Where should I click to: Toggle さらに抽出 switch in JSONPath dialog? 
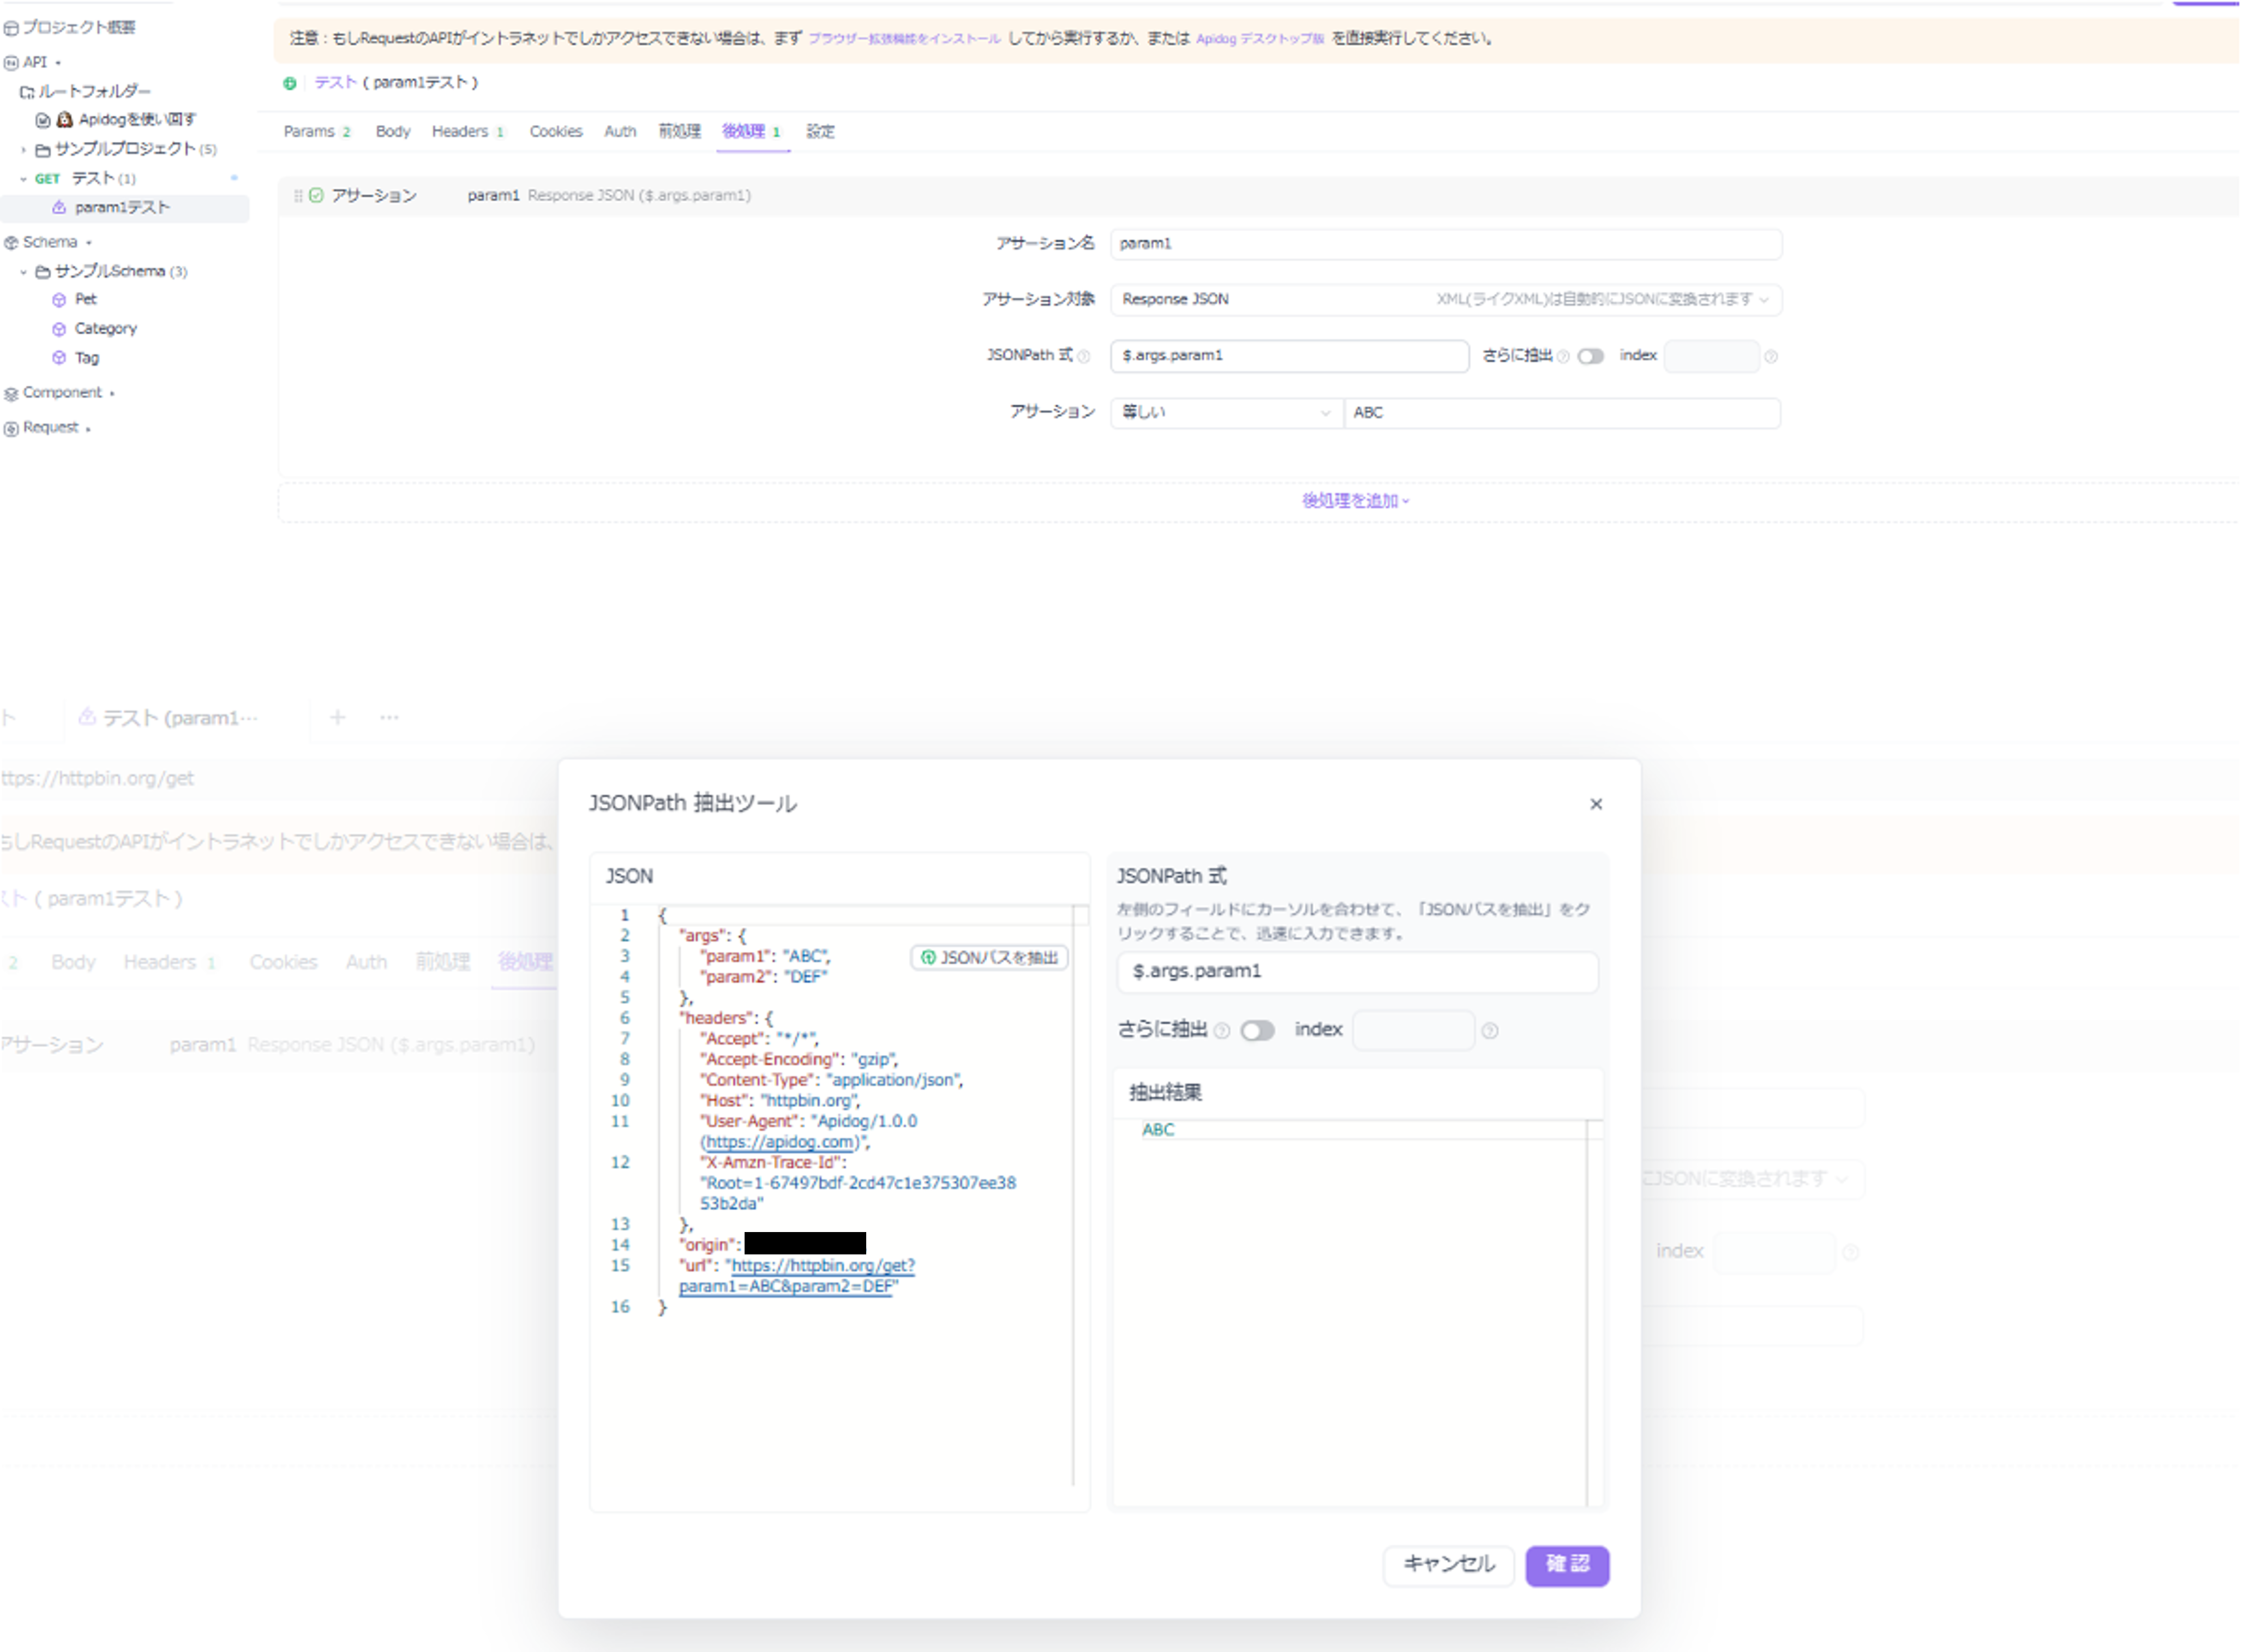coord(1257,1031)
